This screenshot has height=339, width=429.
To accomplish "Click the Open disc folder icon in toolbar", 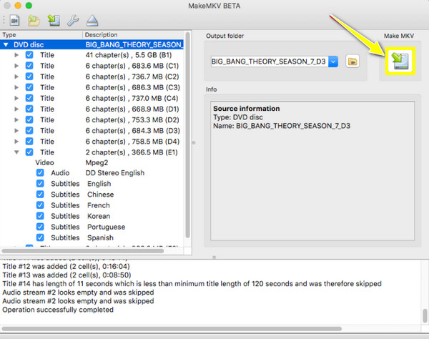I will 34,21.
